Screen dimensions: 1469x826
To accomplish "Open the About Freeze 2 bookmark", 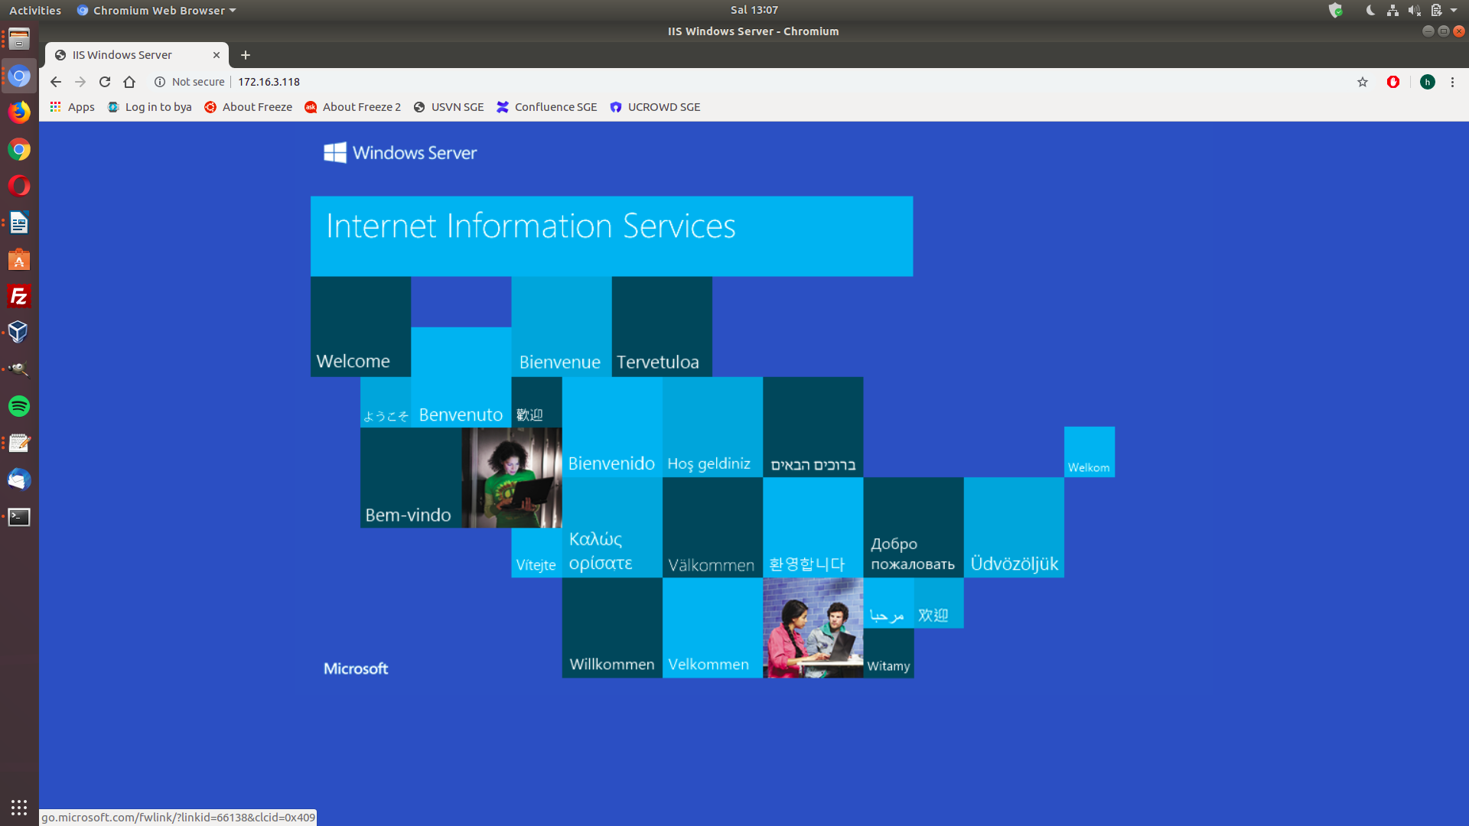I will 353,107.
